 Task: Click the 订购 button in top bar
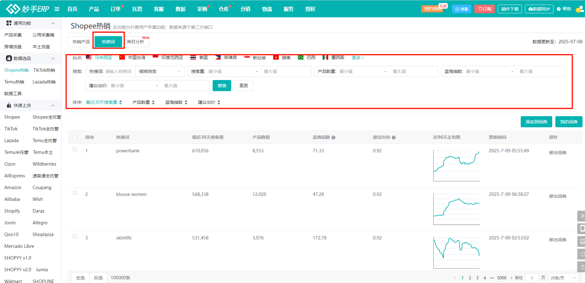click(485, 9)
